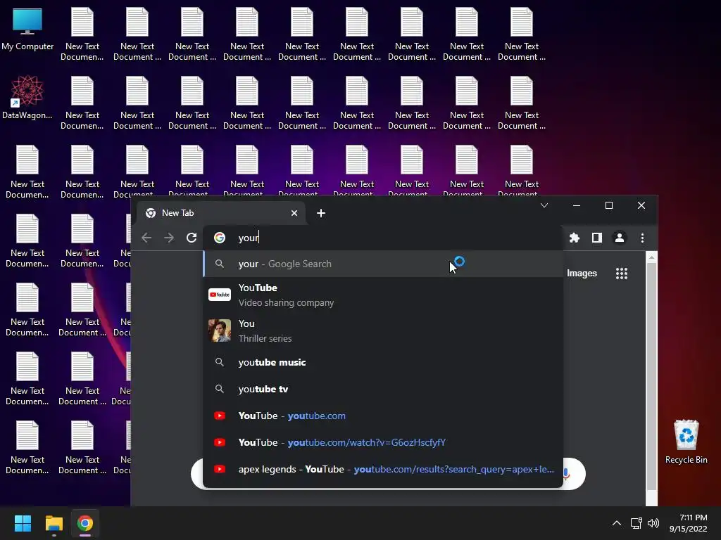721x540 pixels.
Task: Select 'your - Google Search' suggestion
Action: click(x=382, y=264)
